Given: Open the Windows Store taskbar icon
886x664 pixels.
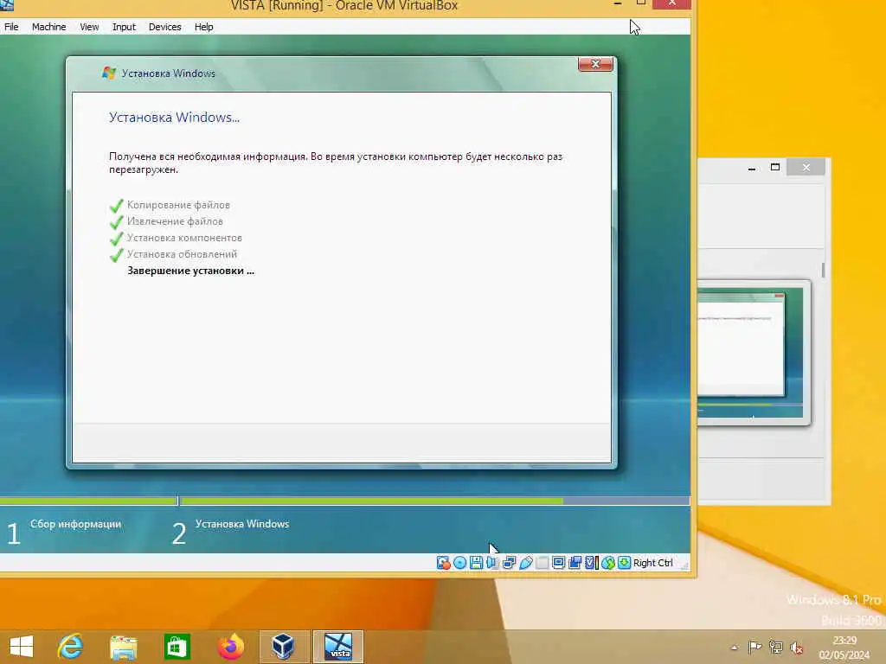Looking at the screenshot, I should pyautogui.click(x=177, y=647).
